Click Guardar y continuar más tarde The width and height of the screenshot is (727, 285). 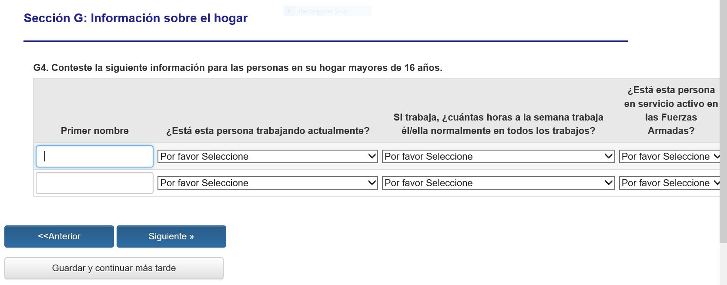114,268
